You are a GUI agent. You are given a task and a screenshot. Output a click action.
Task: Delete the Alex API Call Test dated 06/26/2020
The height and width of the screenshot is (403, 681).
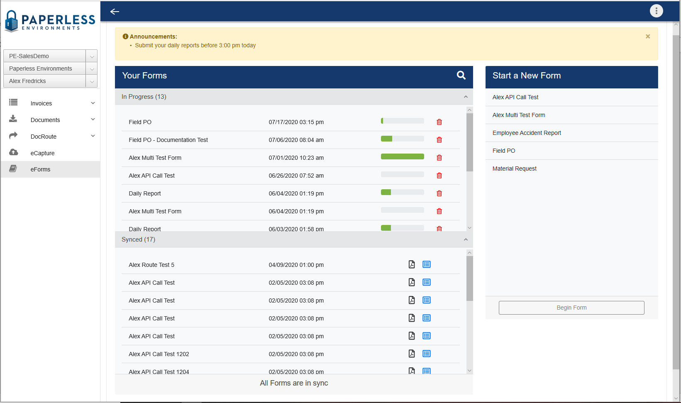coord(439,176)
